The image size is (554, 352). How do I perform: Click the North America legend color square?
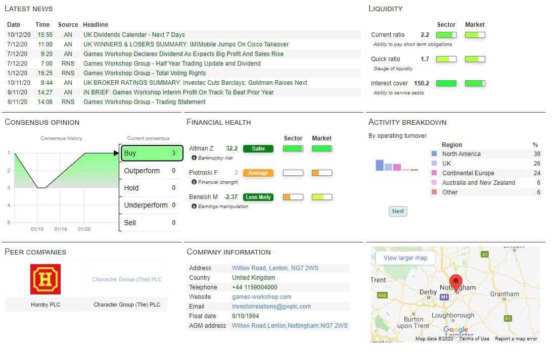pyautogui.click(x=434, y=154)
